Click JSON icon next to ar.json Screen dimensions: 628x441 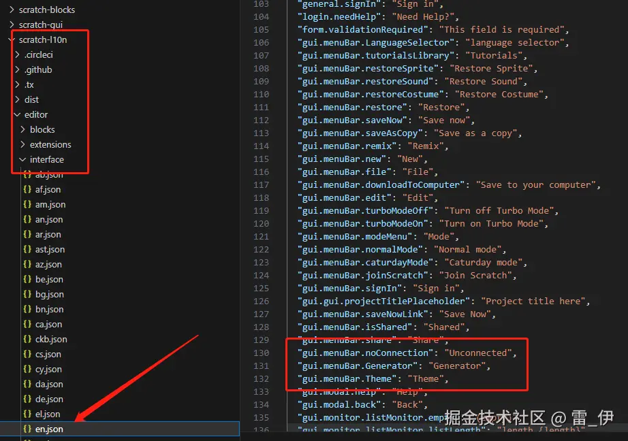point(27,234)
